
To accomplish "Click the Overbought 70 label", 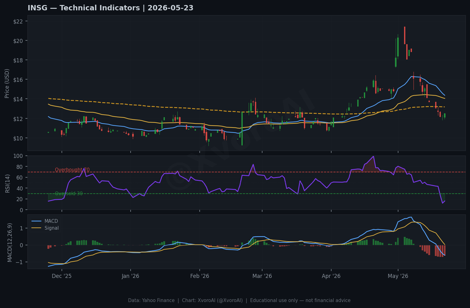I will pyautogui.click(x=72, y=170).
